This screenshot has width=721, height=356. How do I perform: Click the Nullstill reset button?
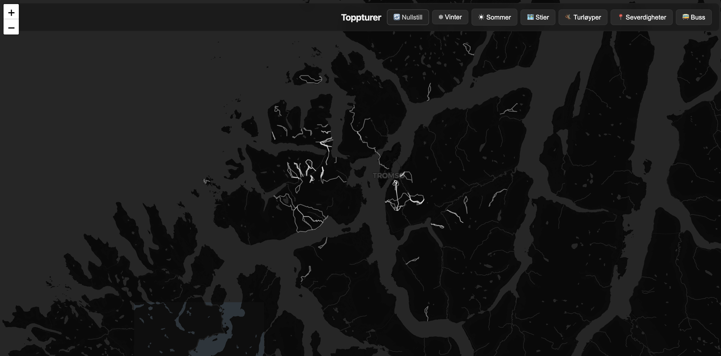tap(408, 17)
